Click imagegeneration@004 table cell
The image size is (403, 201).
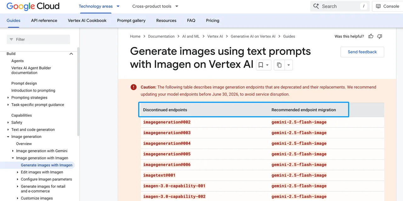(x=167, y=143)
